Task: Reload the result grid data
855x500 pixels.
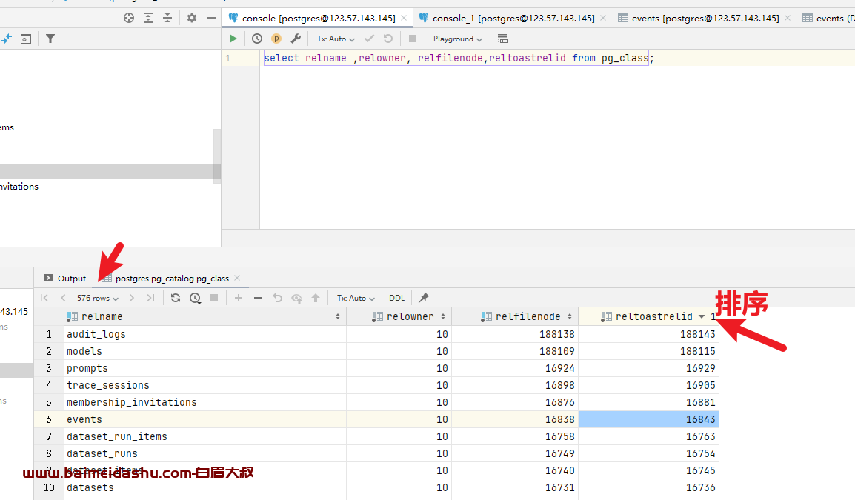Action: [176, 298]
